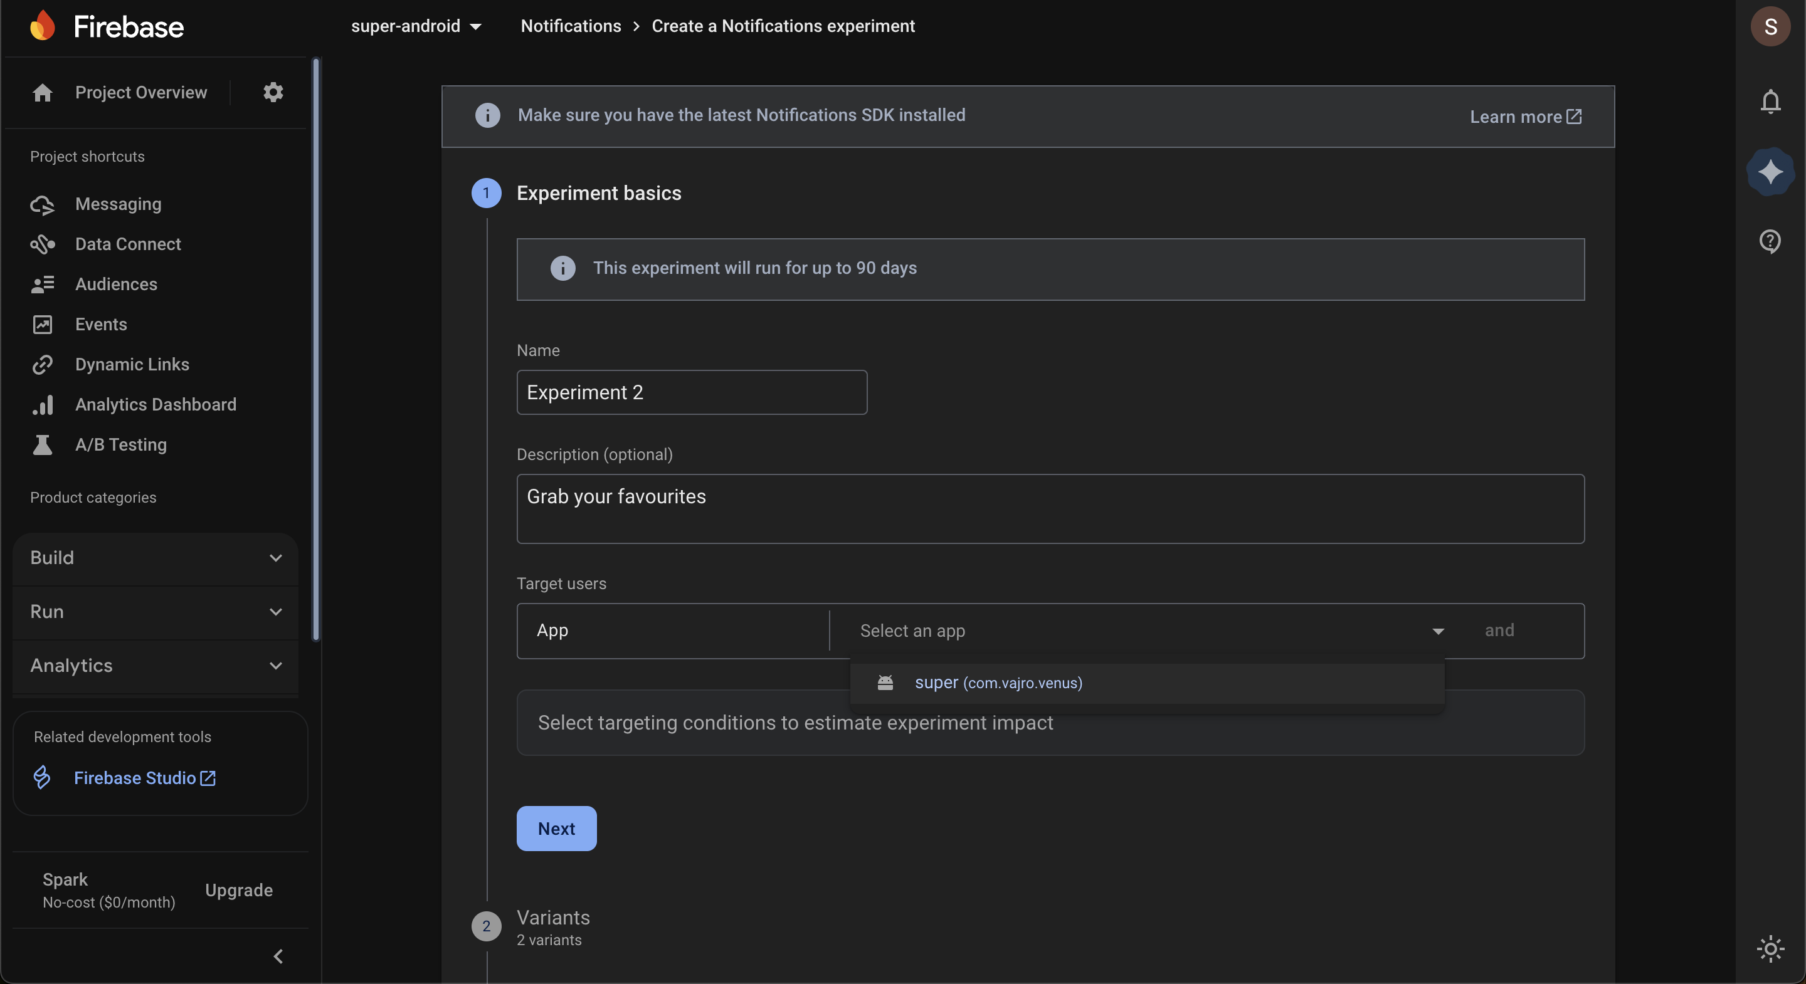
Task: Click the experiment Name input field
Action: coord(691,392)
